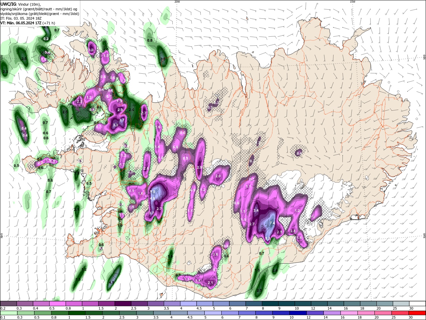426x320 pixels.
Task: Click the 2.8 precipitation value on the map
Action: coord(293,231)
